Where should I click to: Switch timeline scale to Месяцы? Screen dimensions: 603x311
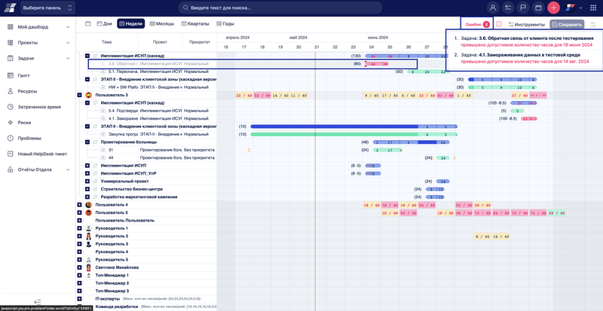point(162,23)
